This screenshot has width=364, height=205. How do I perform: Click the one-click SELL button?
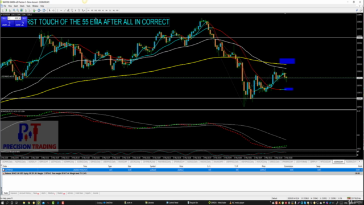click(x=4, y=18)
